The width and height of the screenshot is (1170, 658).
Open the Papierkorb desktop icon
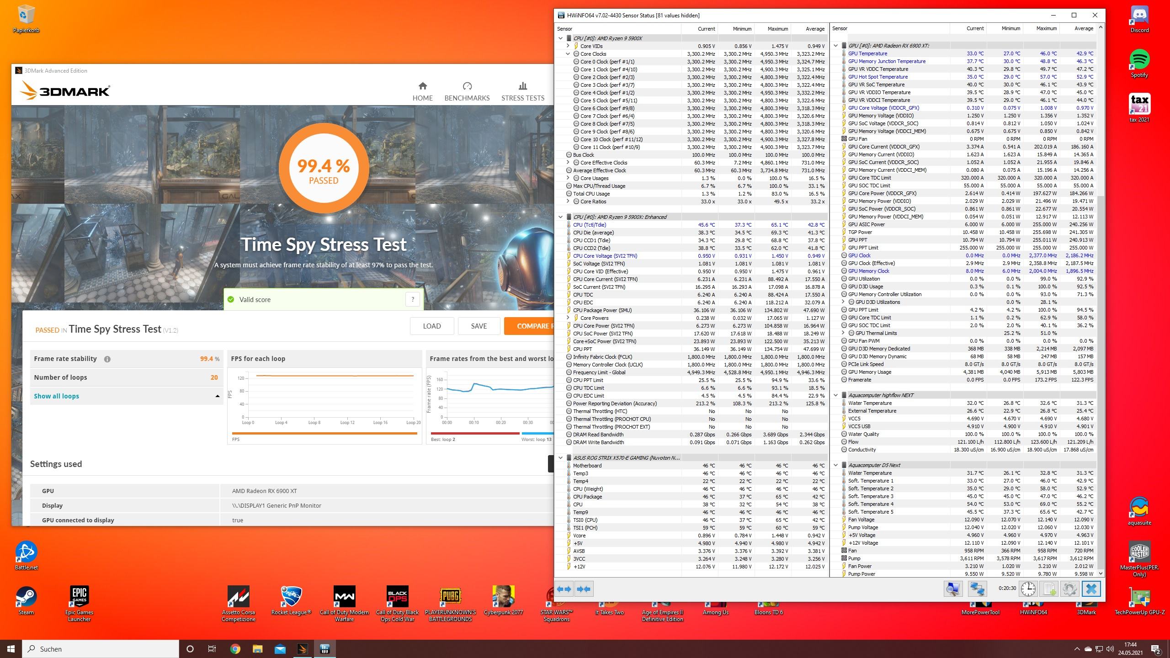click(x=26, y=19)
